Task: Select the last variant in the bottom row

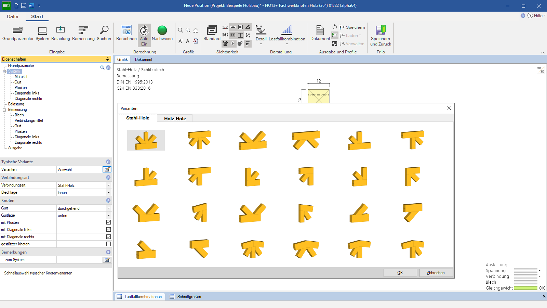Action: [413, 249]
